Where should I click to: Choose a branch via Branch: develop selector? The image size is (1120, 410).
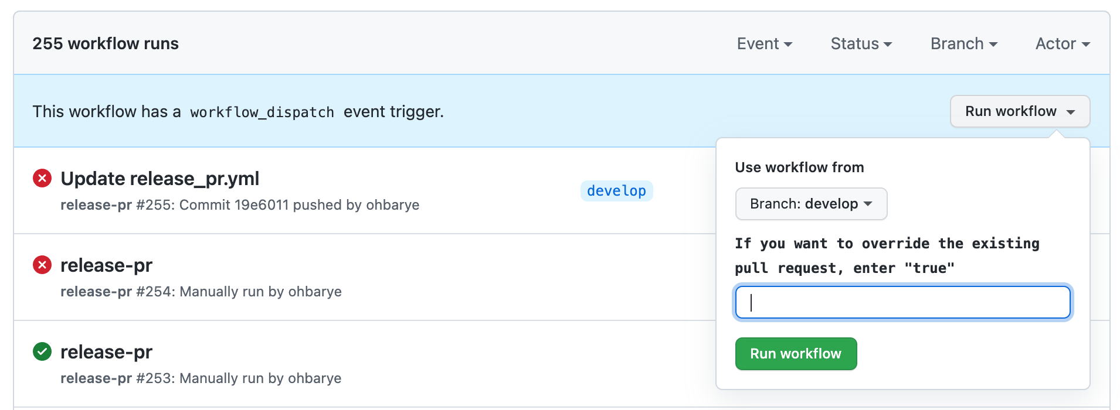[811, 204]
